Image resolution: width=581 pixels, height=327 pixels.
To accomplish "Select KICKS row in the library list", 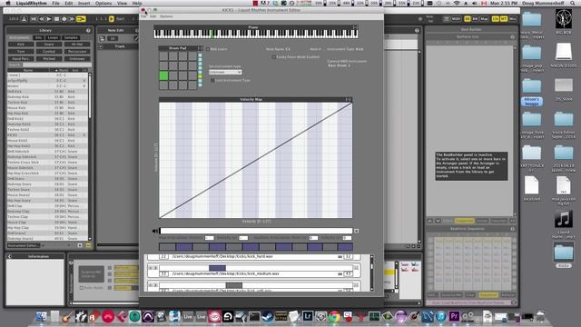I will coord(47,135).
